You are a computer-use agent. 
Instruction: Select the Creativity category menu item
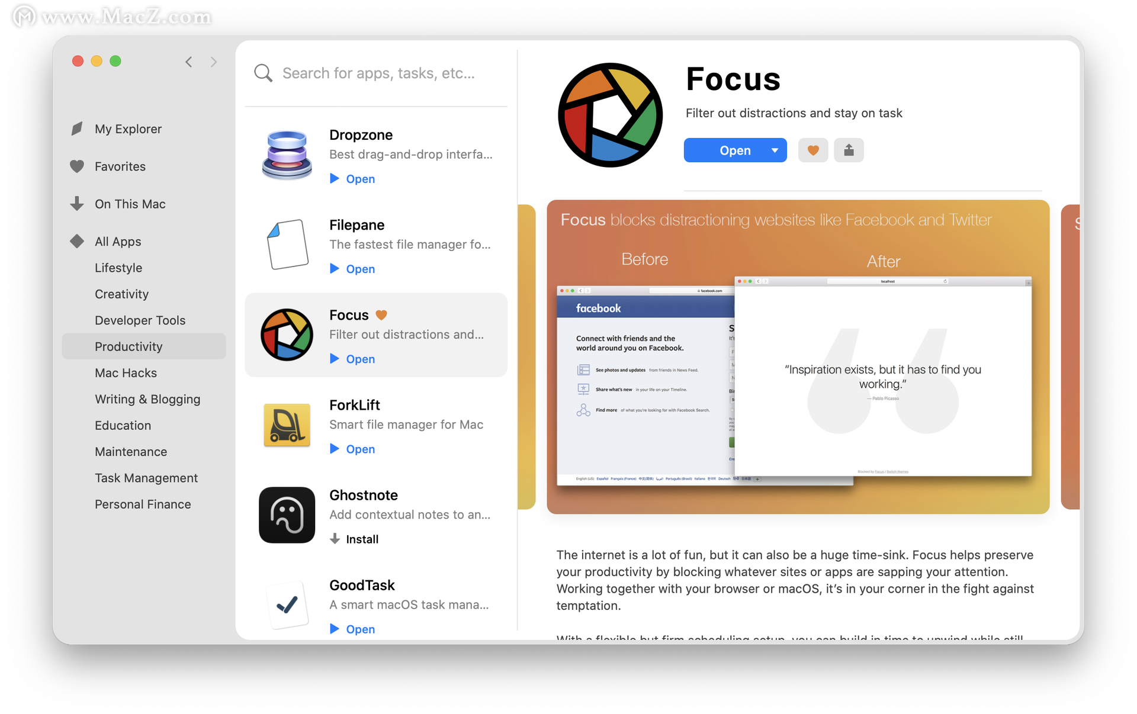pos(122,294)
